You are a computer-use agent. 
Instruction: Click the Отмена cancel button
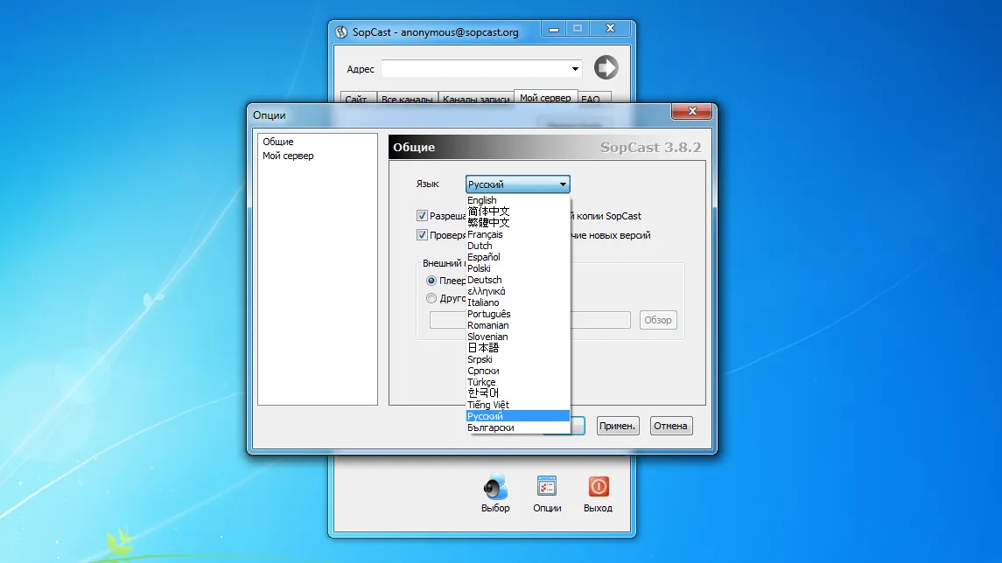pos(671,426)
